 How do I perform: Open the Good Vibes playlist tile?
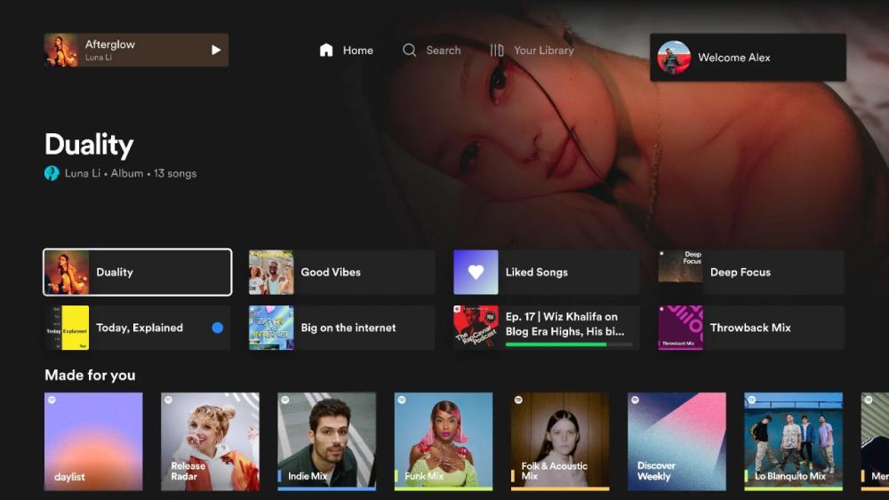[341, 272]
